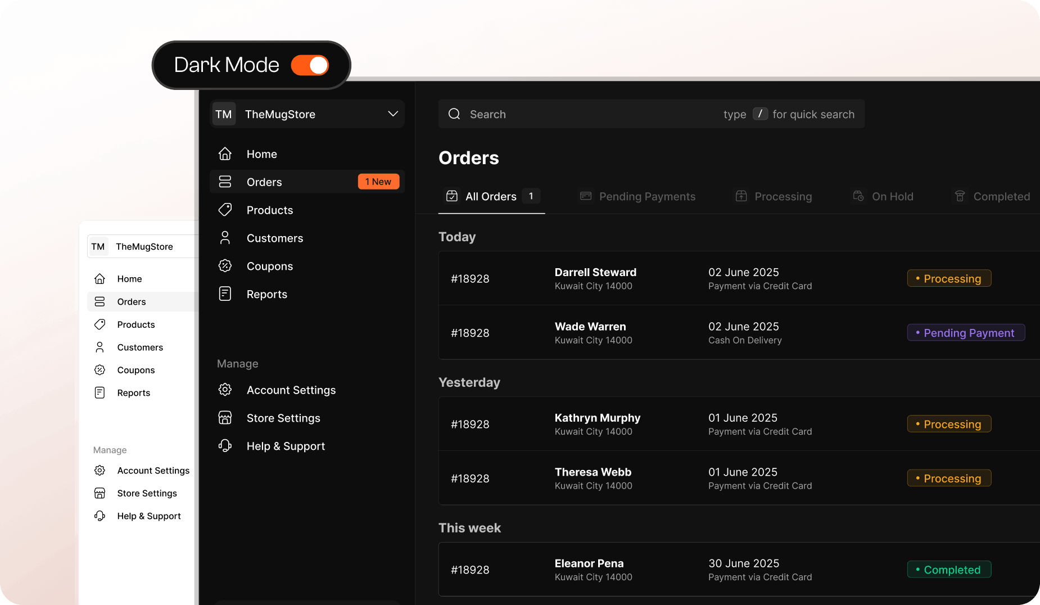Click Account Settings gear icon in dark sidebar
The height and width of the screenshot is (605, 1040).
click(x=225, y=390)
